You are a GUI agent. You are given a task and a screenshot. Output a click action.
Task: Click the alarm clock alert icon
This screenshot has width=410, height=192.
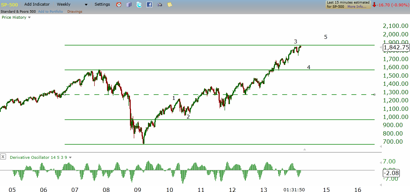[119, 5]
